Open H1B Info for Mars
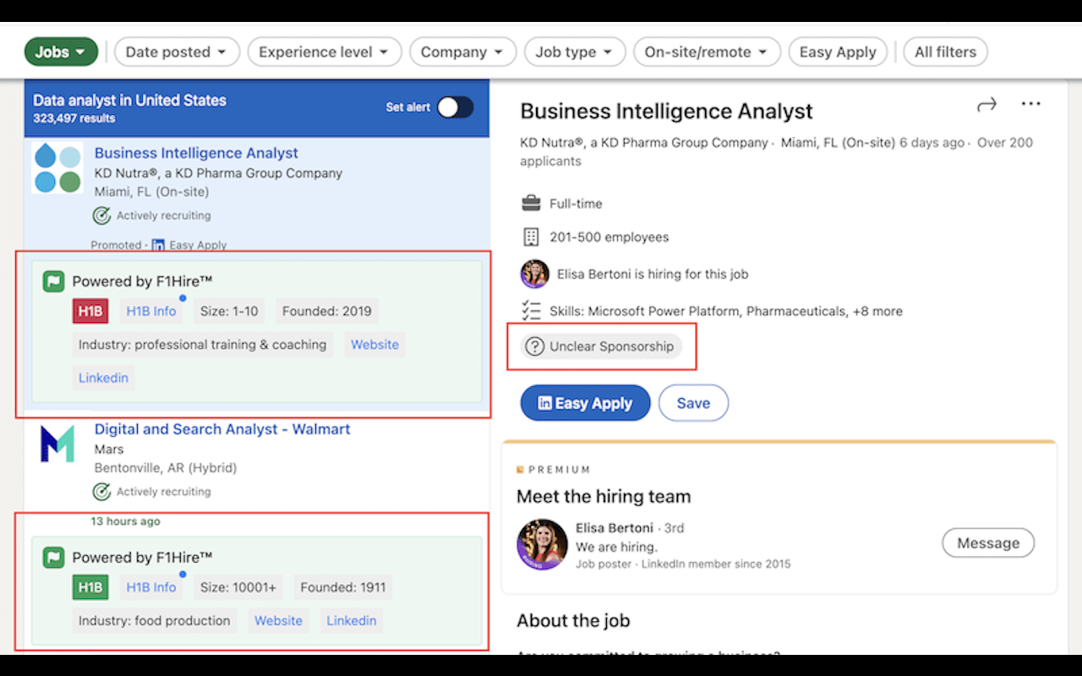The image size is (1082, 676). pyautogui.click(x=151, y=587)
